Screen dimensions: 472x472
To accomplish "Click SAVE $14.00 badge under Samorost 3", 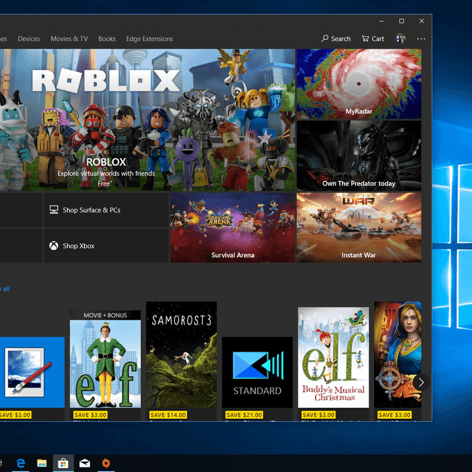I will [168, 415].
